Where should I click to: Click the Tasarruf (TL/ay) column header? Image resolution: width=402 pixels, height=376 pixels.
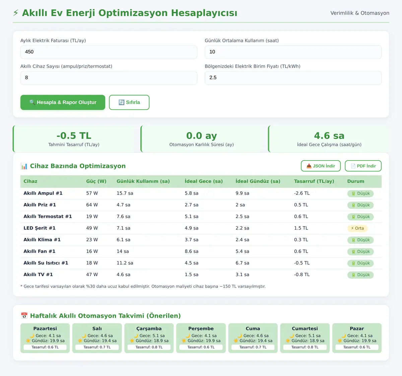pos(314,181)
